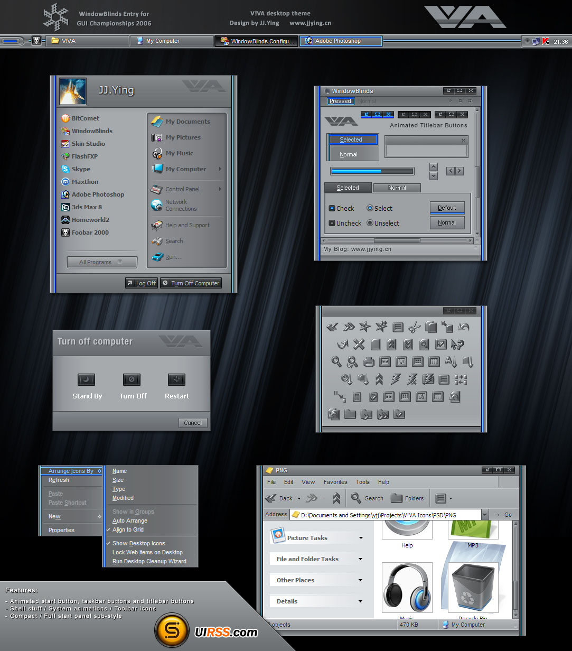Click the star with plus icon
572x651 pixels.
[381, 327]
